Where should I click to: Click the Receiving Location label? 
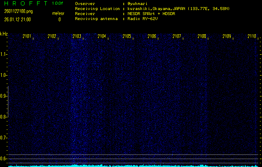(x=97, y=9)
